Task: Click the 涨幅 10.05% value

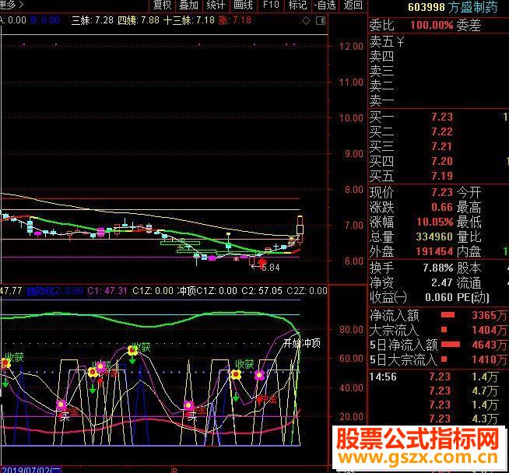Action: pos(434,222)
